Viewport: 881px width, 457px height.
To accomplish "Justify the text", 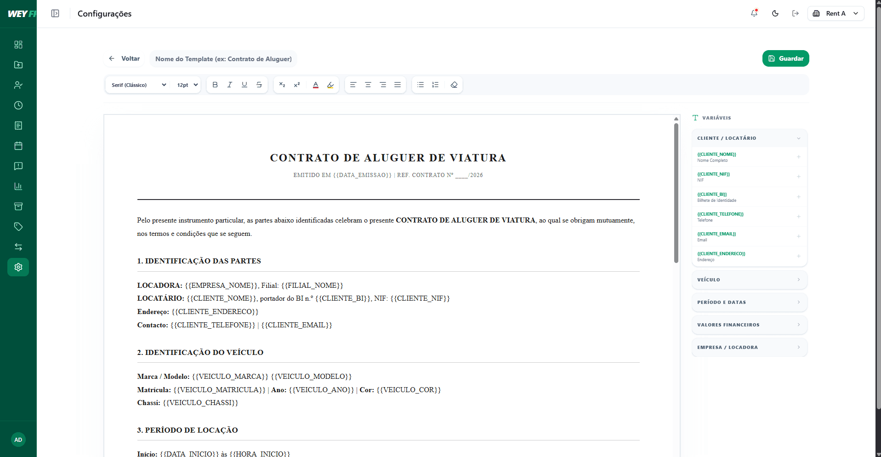I will pyautogui.click(x=398, y=85).
